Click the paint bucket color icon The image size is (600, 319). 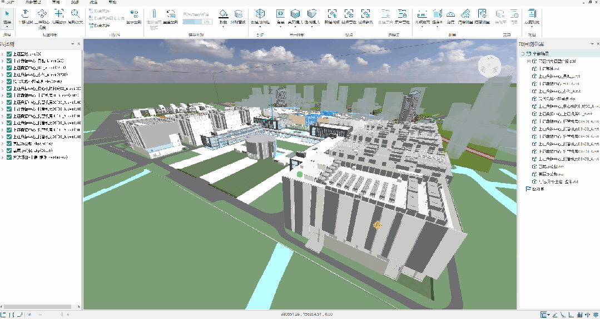click(x=223, y=14)
